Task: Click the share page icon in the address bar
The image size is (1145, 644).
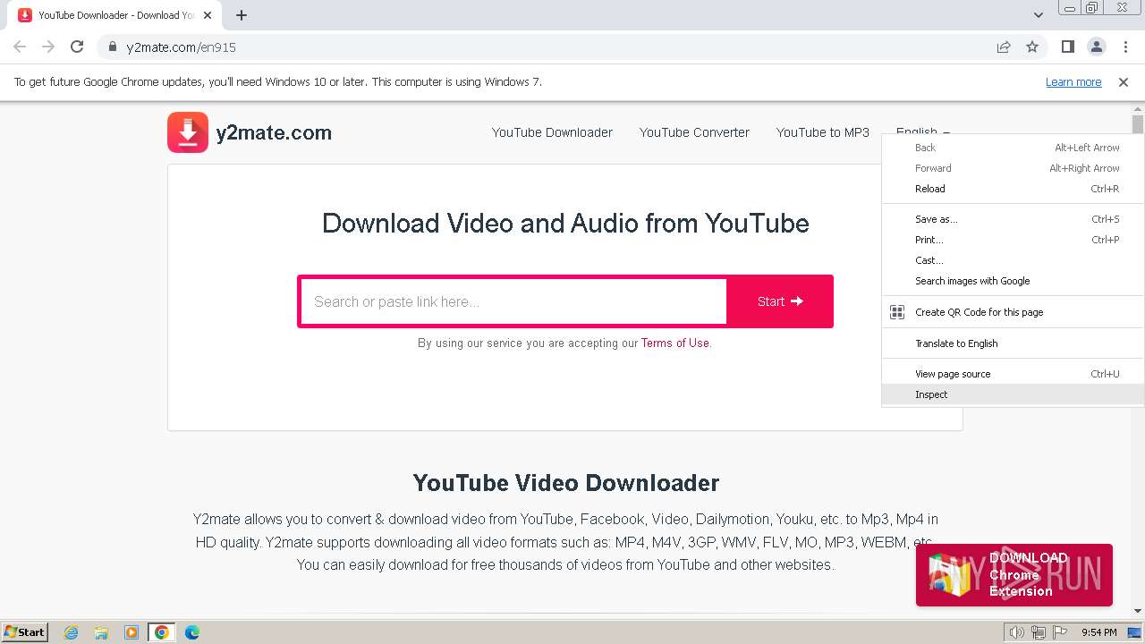Action: tap(1004, 47)
